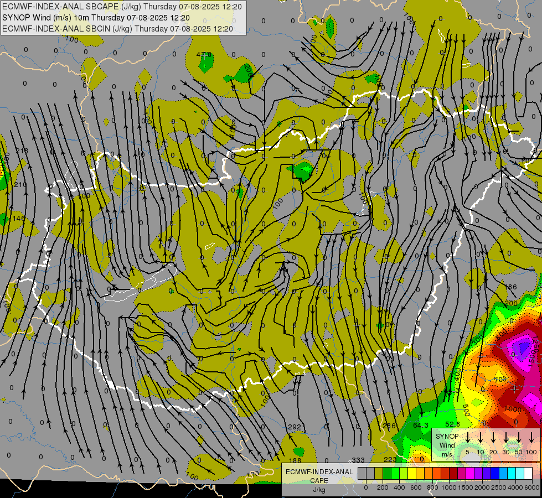The image size is (542, 498).
Task: Choose the dark green swatch in the CAPE legend
Action: pyautogui.click(x=387, y=473)
